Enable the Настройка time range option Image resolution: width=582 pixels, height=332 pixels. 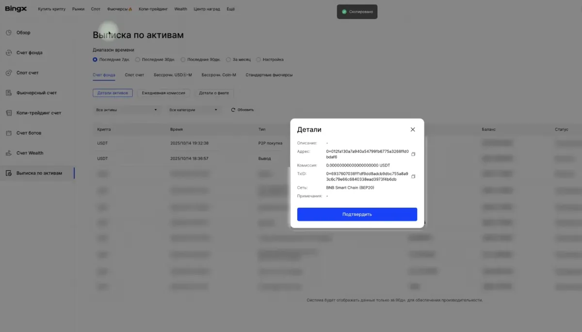tap(259, 59)
